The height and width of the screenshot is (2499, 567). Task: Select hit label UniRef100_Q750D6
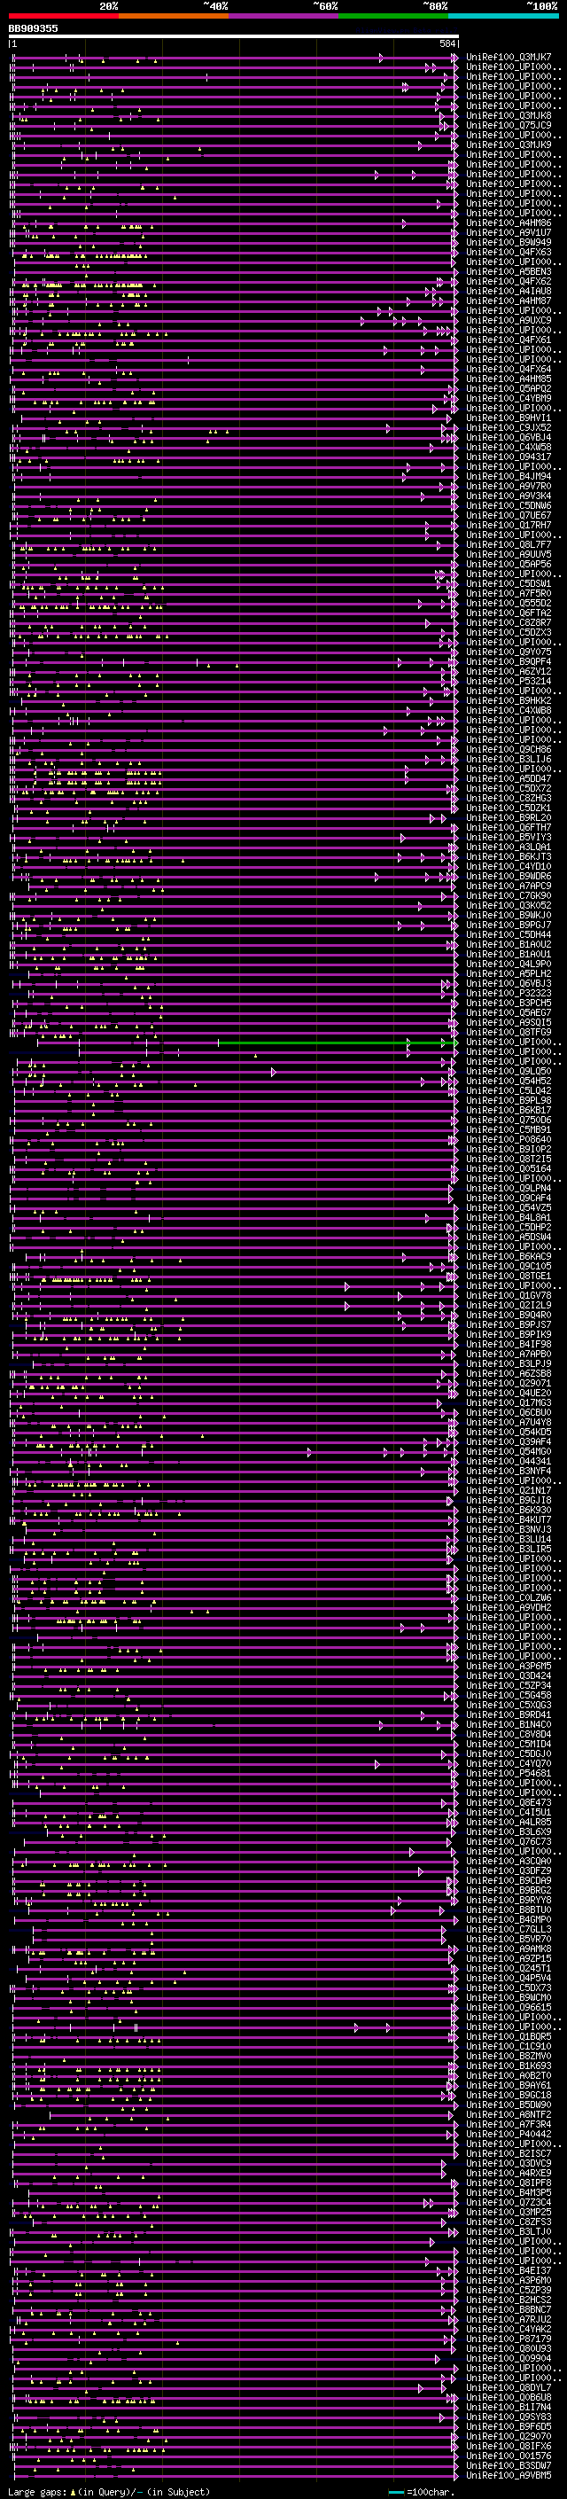509,1121
